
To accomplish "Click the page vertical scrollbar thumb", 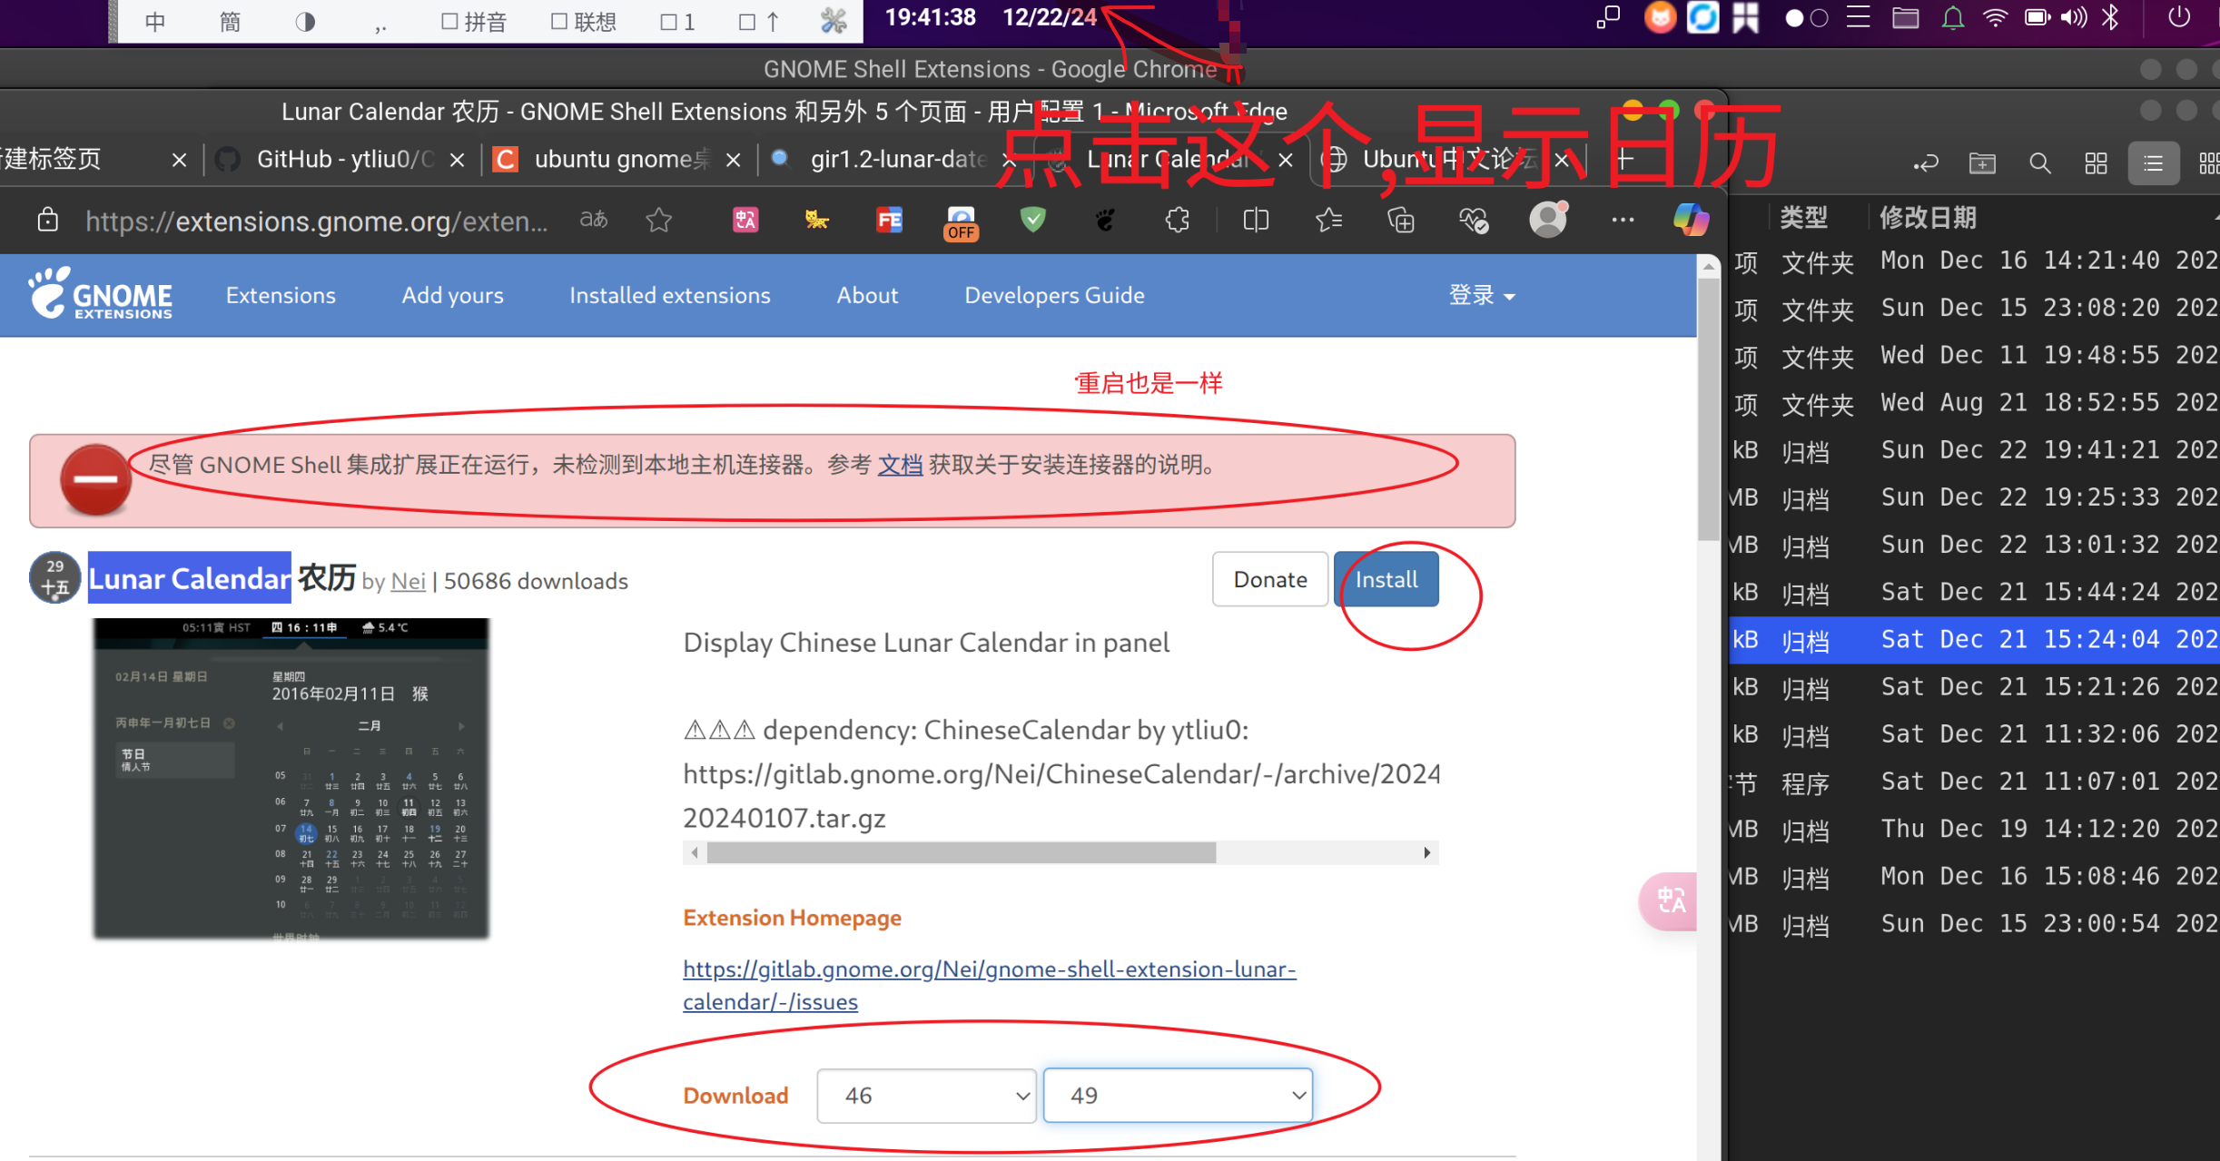I will 1709,408.
